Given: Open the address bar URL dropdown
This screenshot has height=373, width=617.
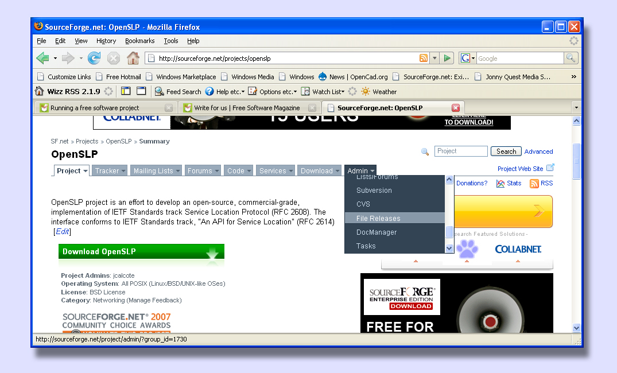Looking at the screenshot, I should point(434,58).
